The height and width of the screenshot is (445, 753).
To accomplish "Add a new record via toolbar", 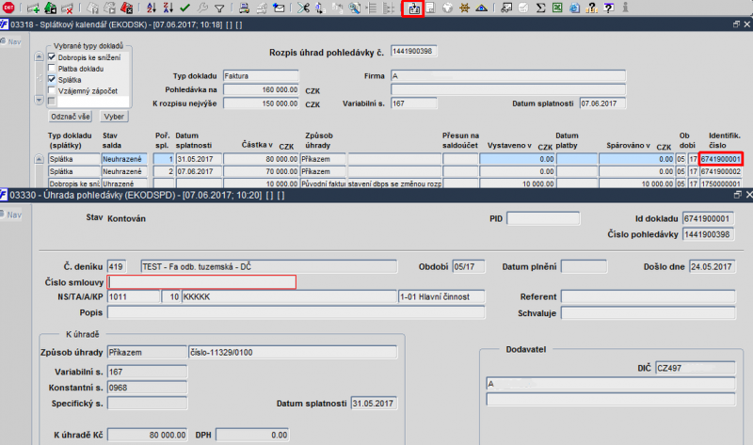I will click(33, 8).
